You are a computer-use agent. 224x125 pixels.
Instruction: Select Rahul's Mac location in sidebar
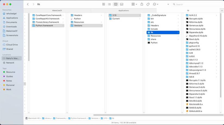click(x=12, y=58)
